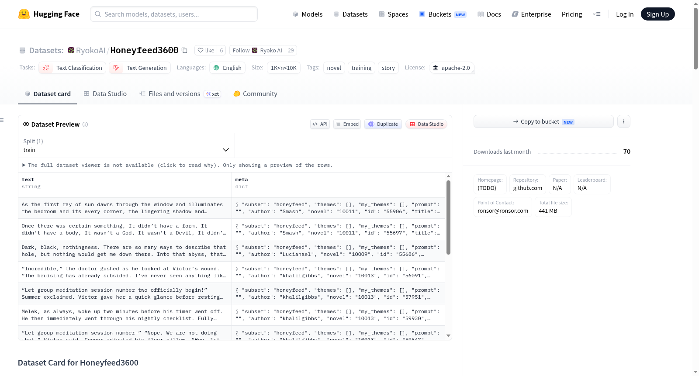Copy dataset name with the copy icon
The width and height of the screenshot is (699, 376).
(x=185, y=50)
